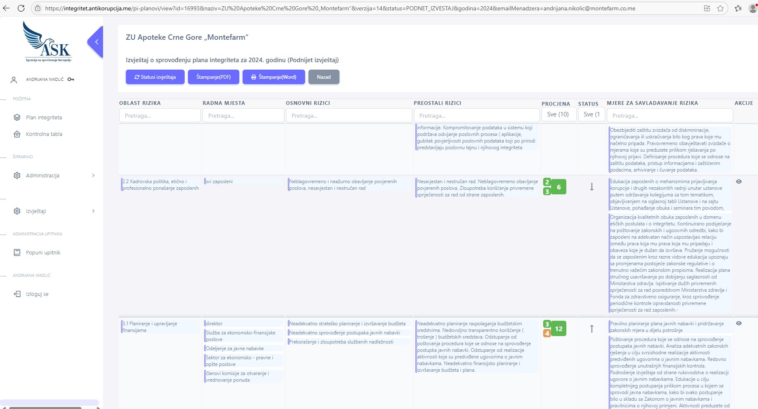
Task: Open the browser favorites list icon
Action: tap(738, 8)
